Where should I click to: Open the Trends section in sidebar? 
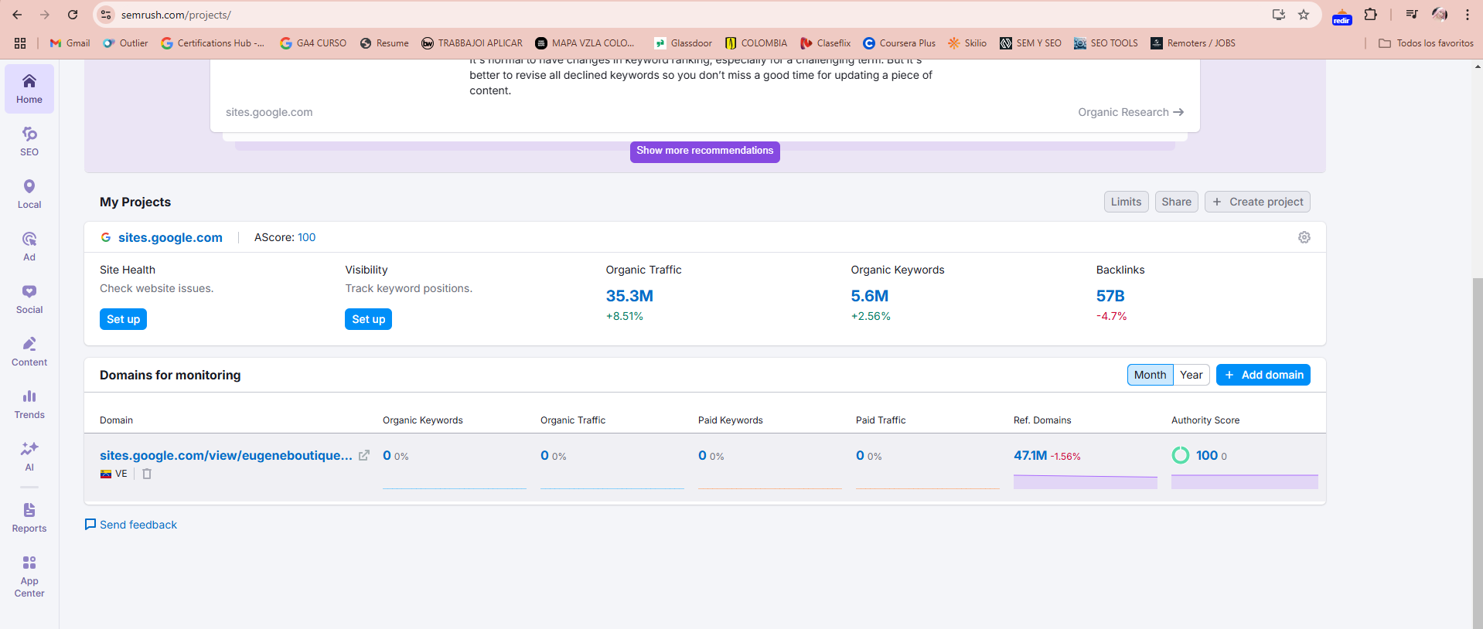coord(29,404)
